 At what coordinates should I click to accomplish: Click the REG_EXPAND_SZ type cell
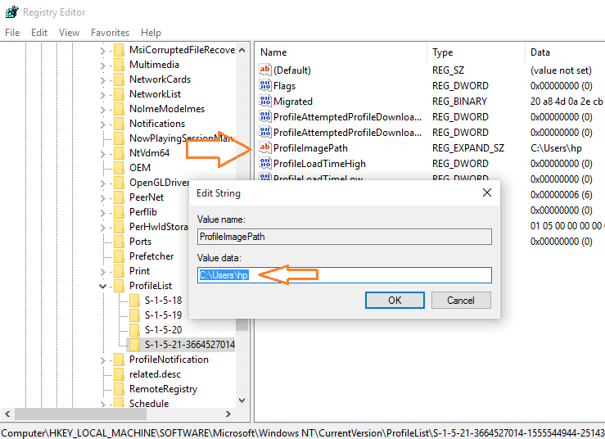click(x=468, y=148)
